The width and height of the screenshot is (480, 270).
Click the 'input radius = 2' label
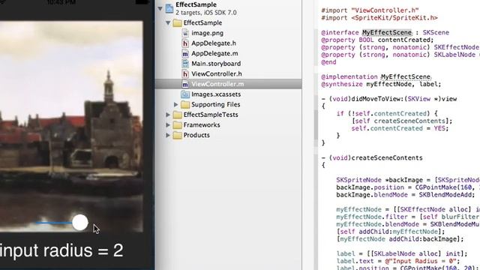[x=61, y=250]
